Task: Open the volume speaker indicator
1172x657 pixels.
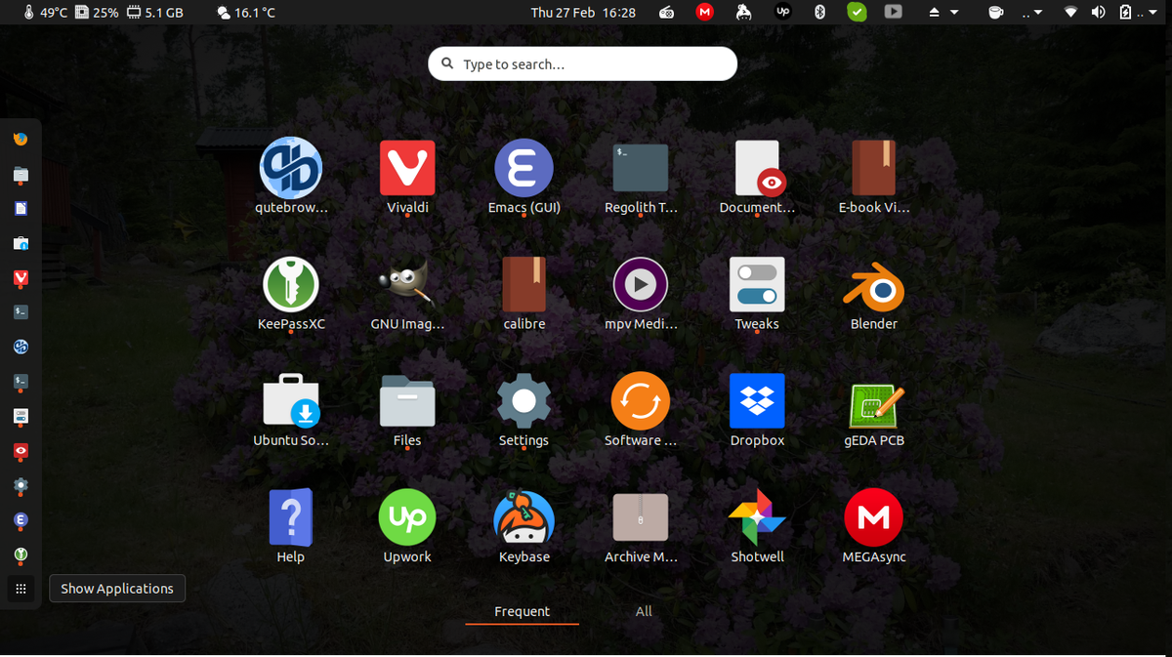Action: click(x=1099, y=13)
